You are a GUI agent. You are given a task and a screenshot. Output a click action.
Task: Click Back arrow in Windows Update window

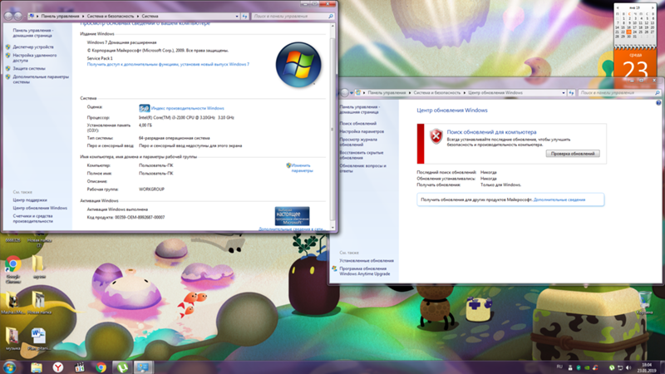pos(344,93)
